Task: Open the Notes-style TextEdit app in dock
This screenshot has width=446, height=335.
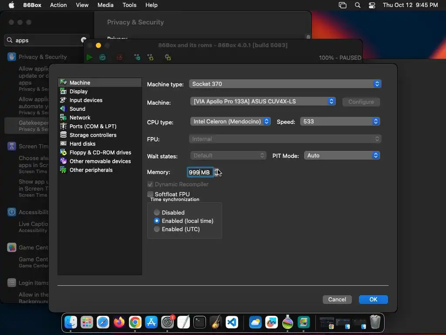Action: 183,322
